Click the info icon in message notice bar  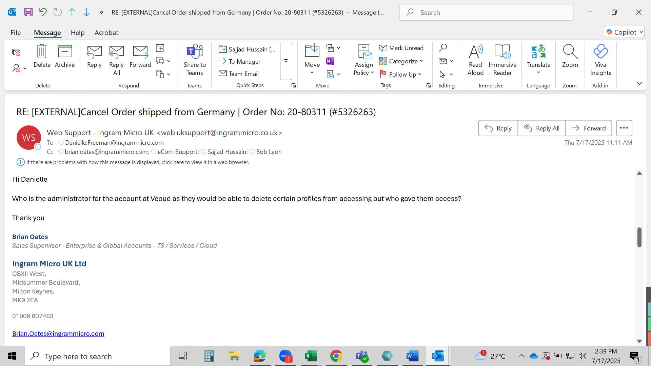coord(21,162)
